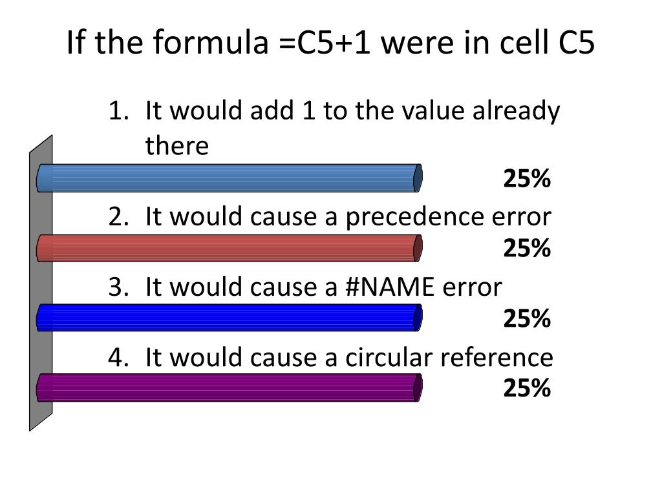Click the steel-blue bar for answer 1

[230, 178]
